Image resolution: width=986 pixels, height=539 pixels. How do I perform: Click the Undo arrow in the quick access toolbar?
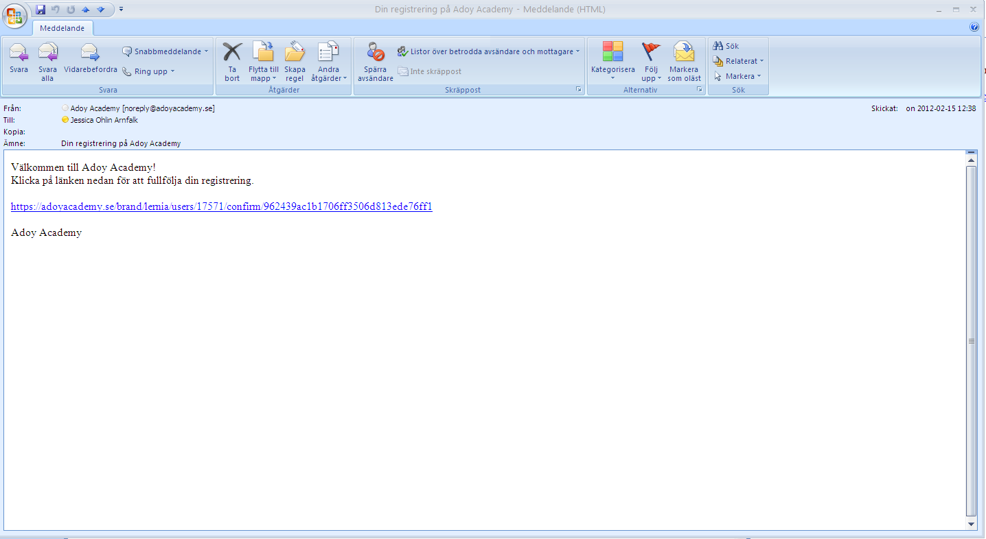point(56,10)
